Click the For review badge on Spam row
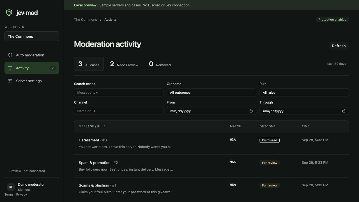The height and width of the screenshot is (202, 359). tap(270, 163)
